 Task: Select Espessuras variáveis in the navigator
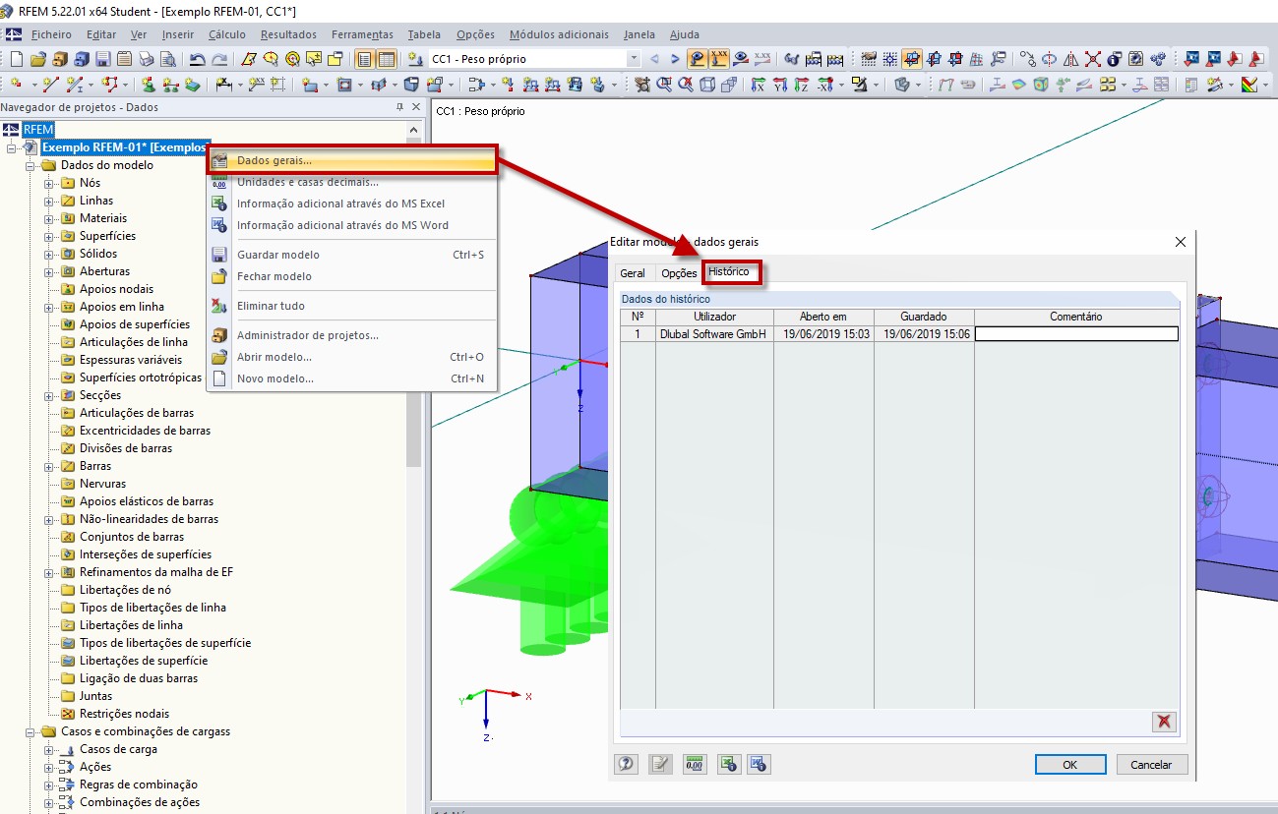coord(130,360)
